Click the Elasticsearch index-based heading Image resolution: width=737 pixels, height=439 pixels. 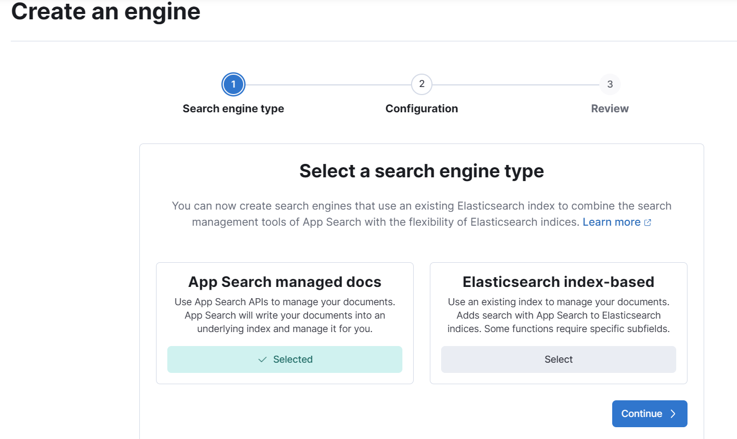coord(558,282)
